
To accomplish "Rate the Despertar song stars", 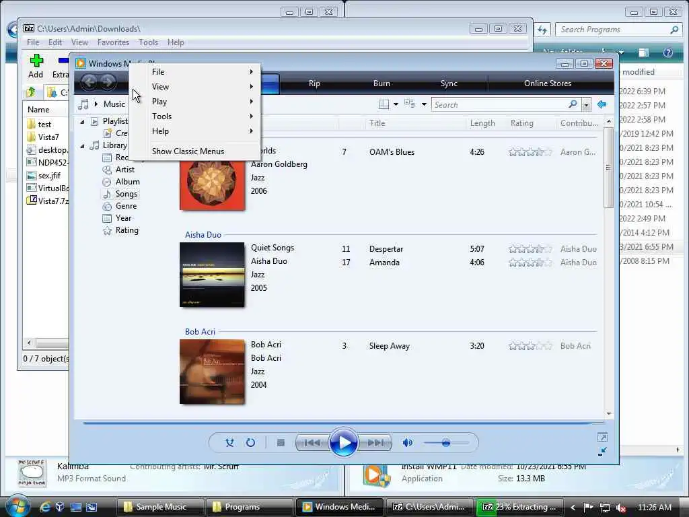I will coord(530,249).
